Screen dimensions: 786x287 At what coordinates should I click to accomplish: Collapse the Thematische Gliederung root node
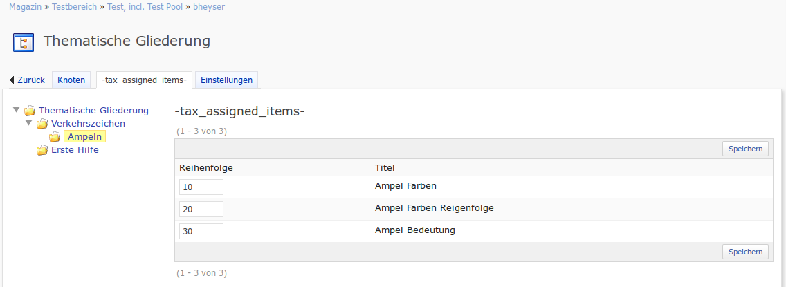[16, 110]
